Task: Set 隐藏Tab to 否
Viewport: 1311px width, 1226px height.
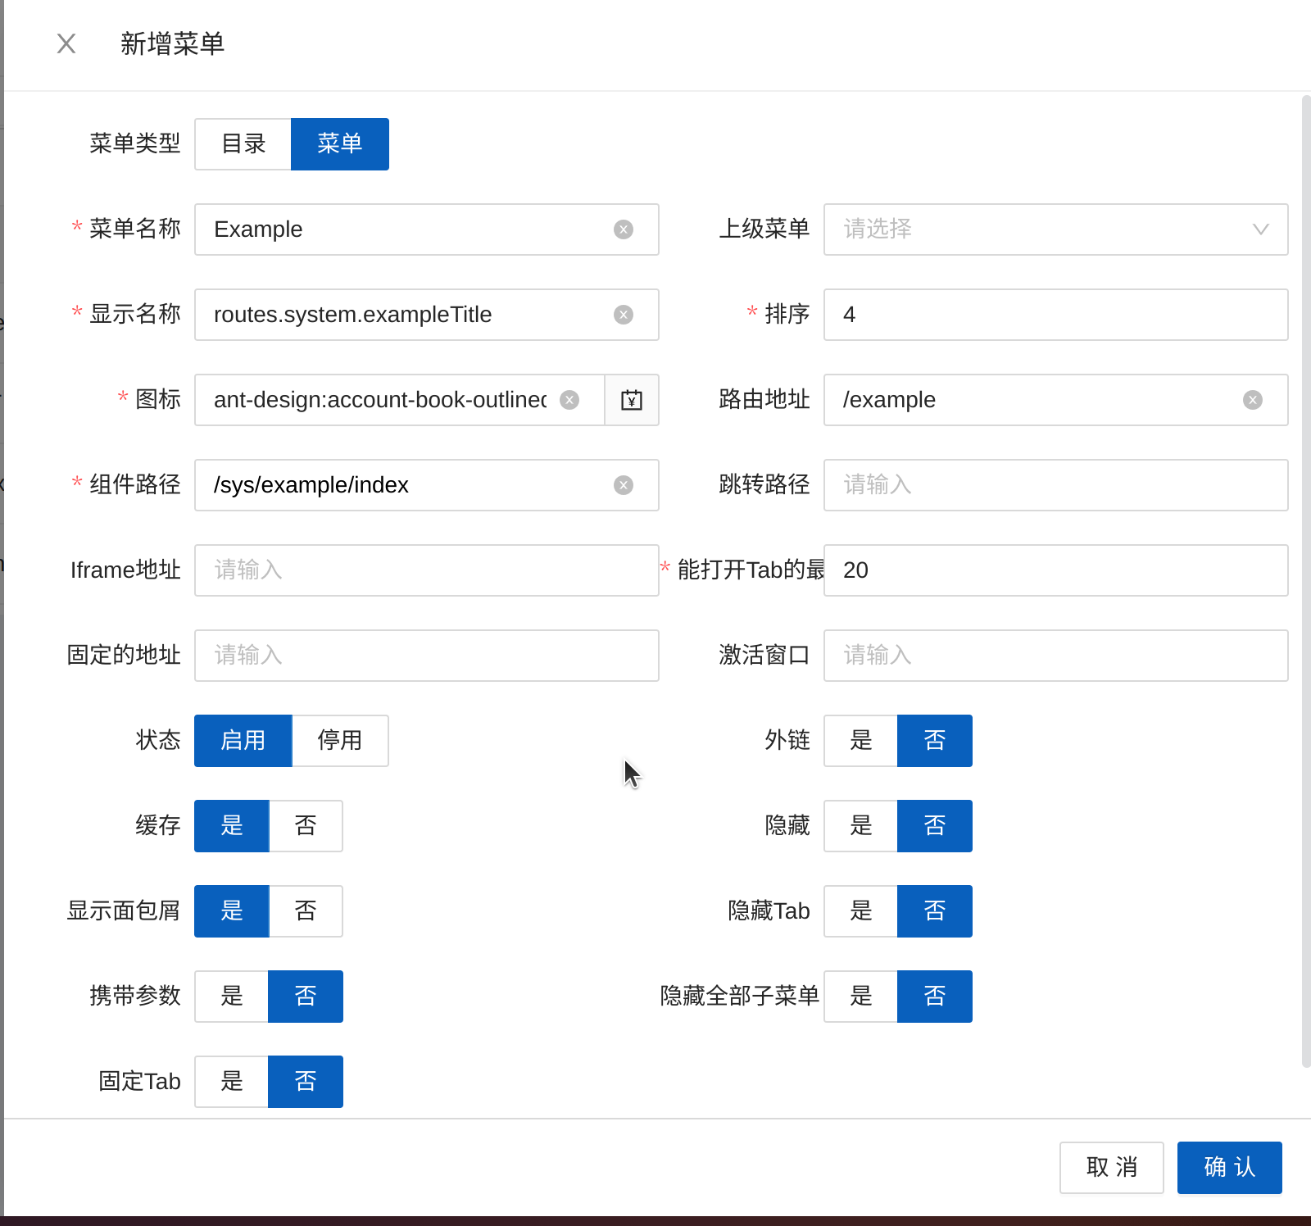Action: [935, 911]
